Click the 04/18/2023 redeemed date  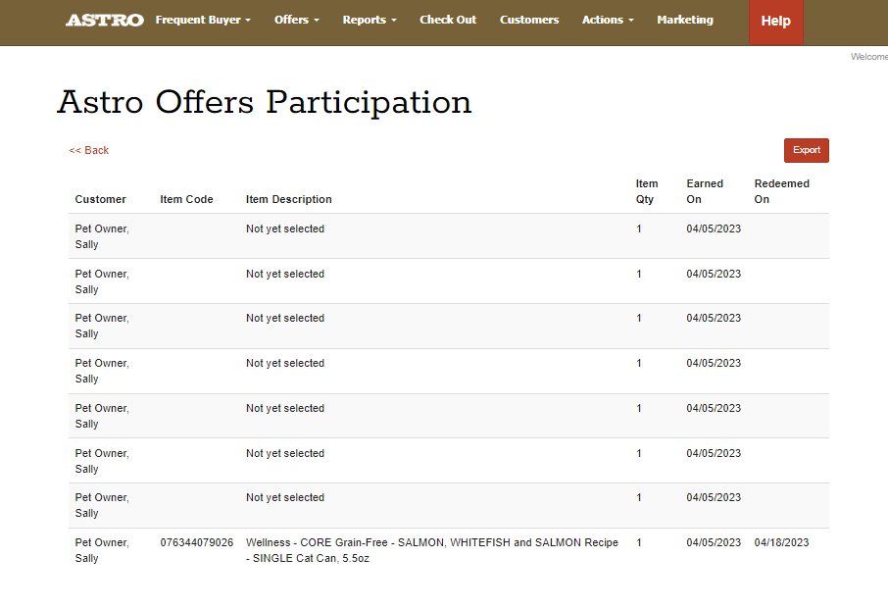click(781, 542)
